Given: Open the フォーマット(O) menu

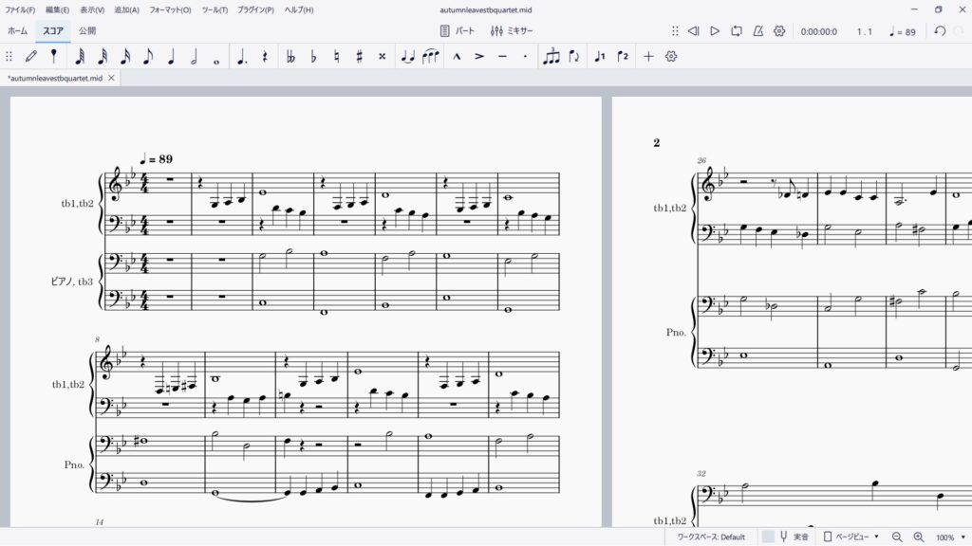Looking at the screenshot, I should [x=170, y=9].
